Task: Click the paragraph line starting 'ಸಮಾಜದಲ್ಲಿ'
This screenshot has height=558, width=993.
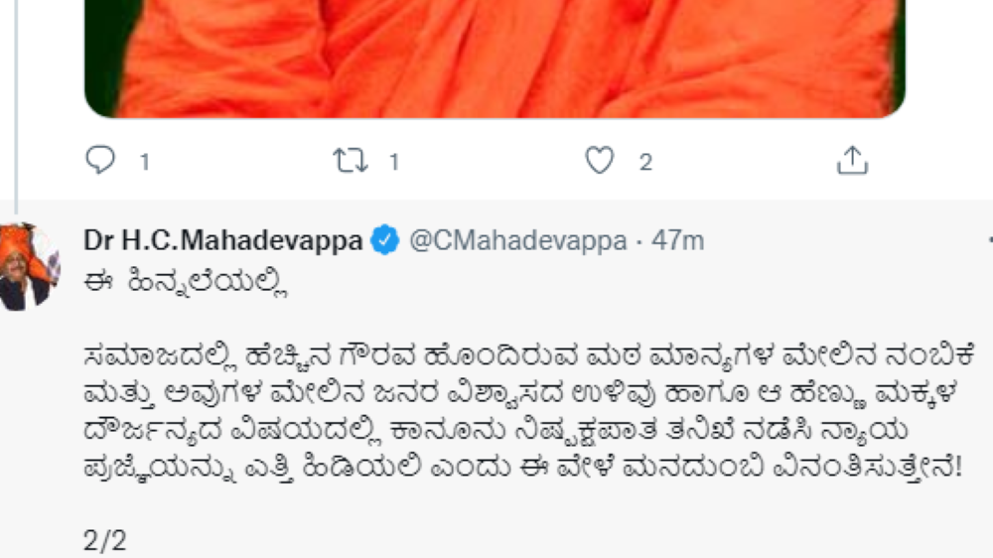Action: point(528,356)
